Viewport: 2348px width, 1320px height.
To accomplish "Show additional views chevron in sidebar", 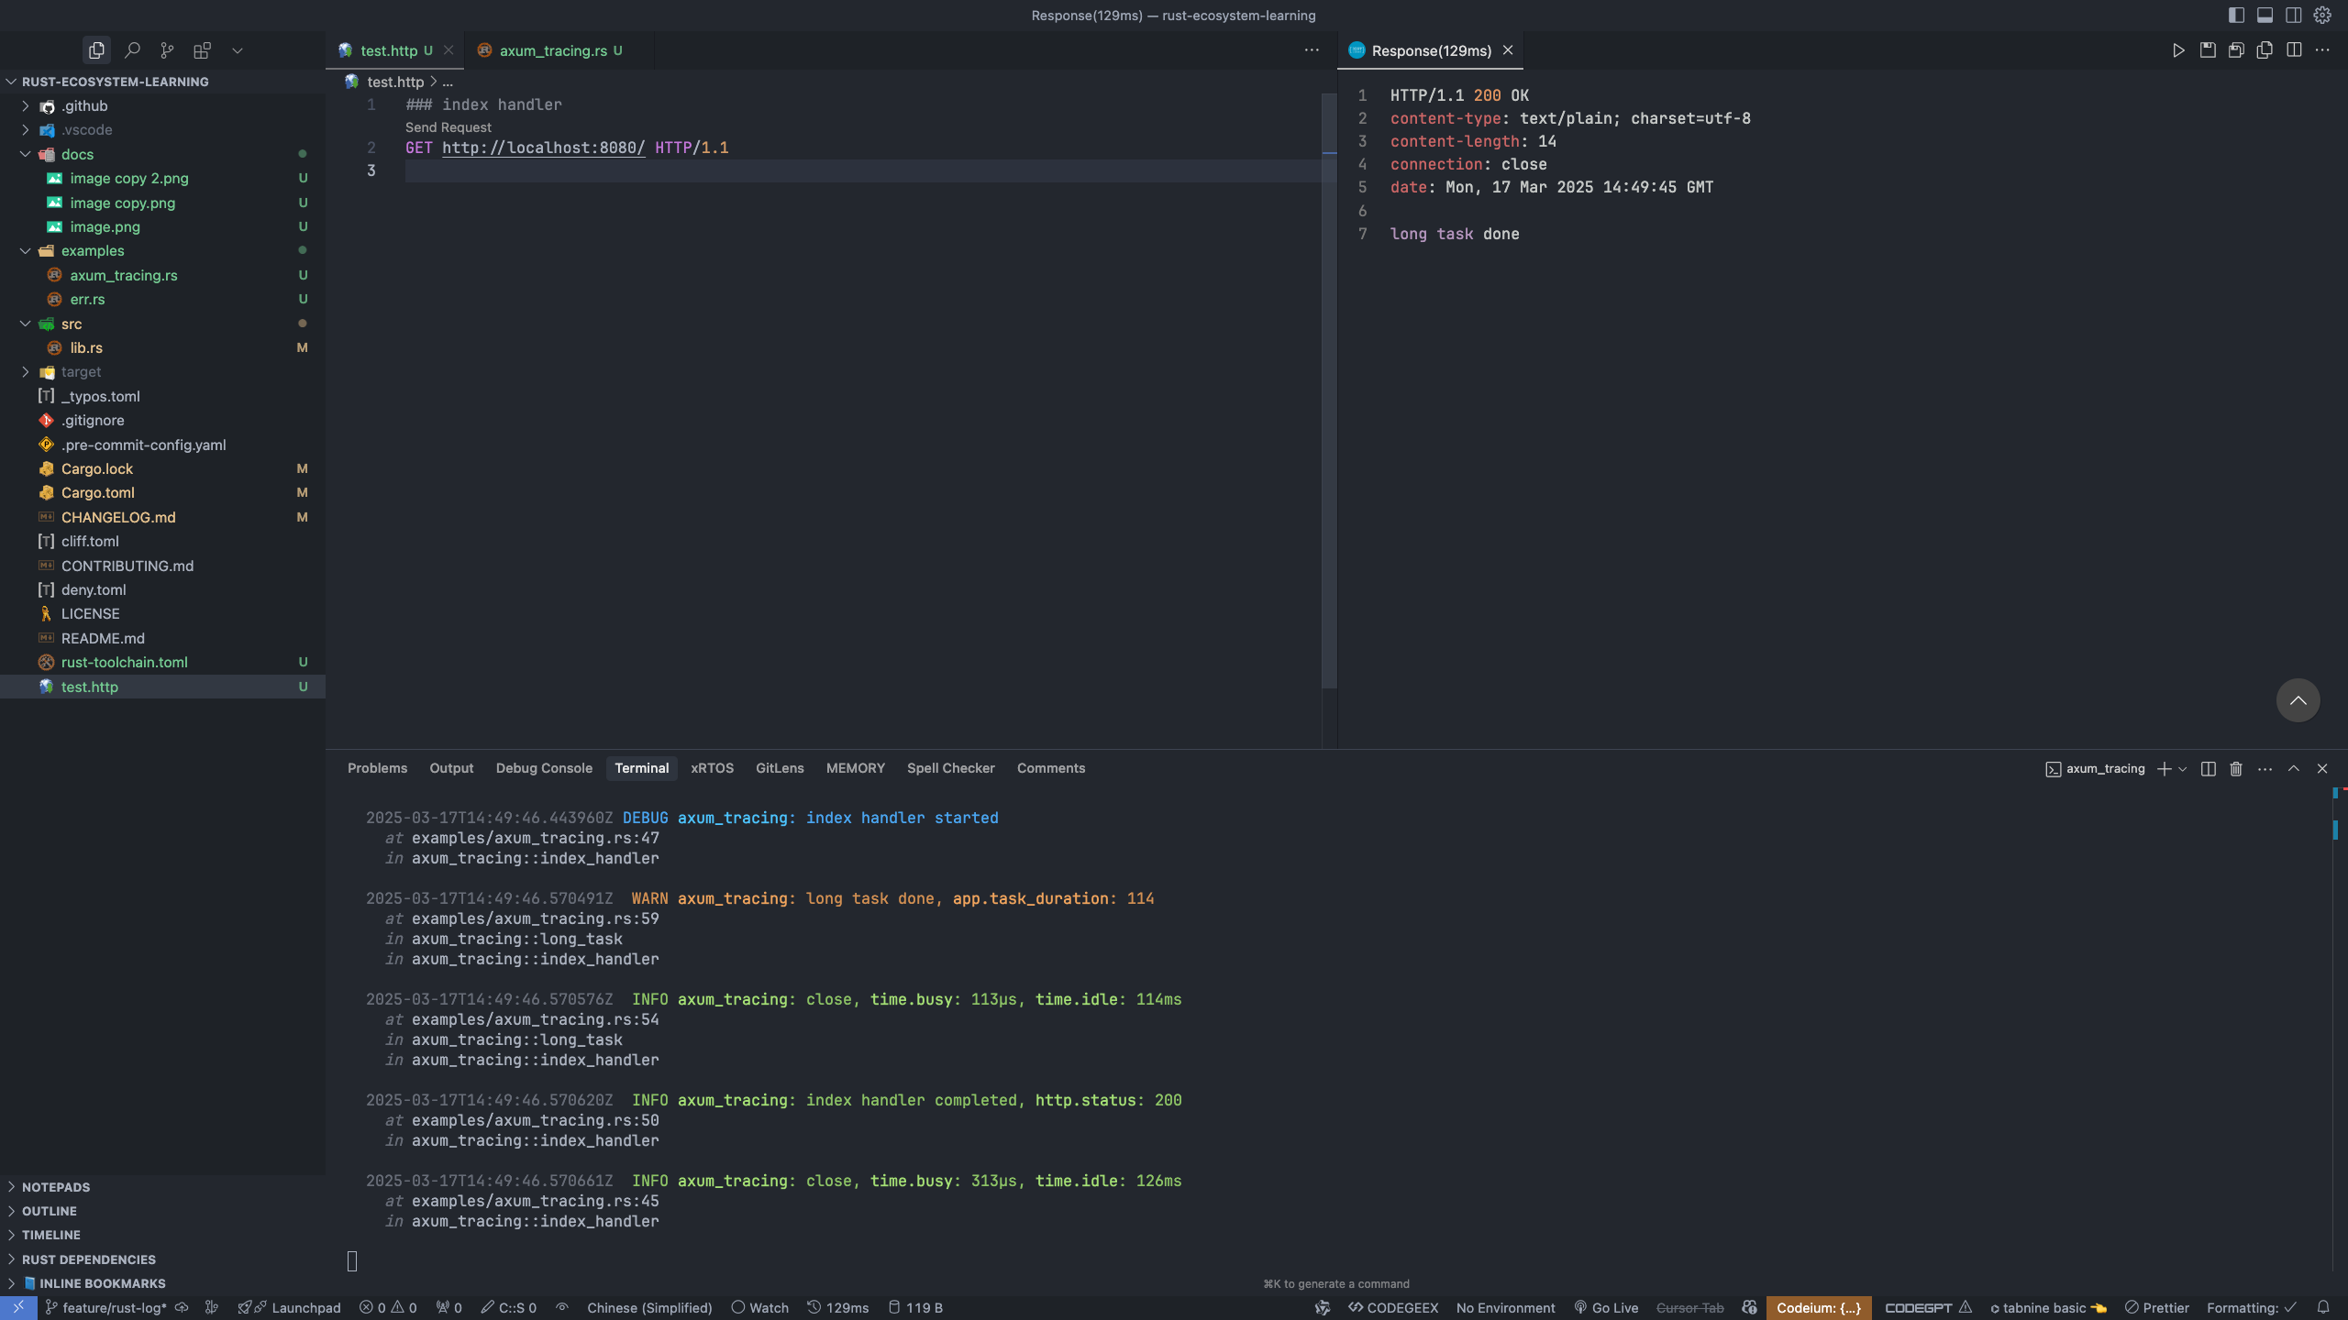I will pyautogui.click(x=238, y=50).
